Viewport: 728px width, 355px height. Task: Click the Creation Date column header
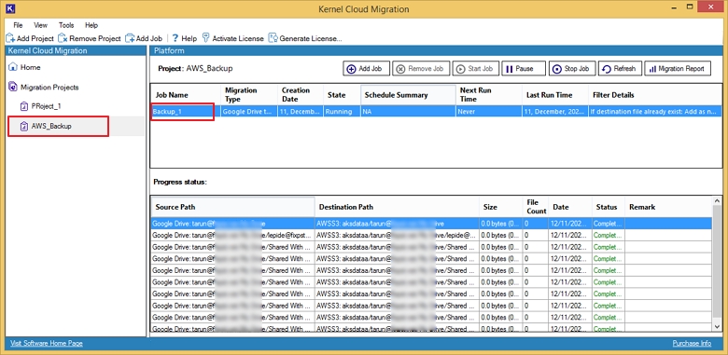(301, 94)
